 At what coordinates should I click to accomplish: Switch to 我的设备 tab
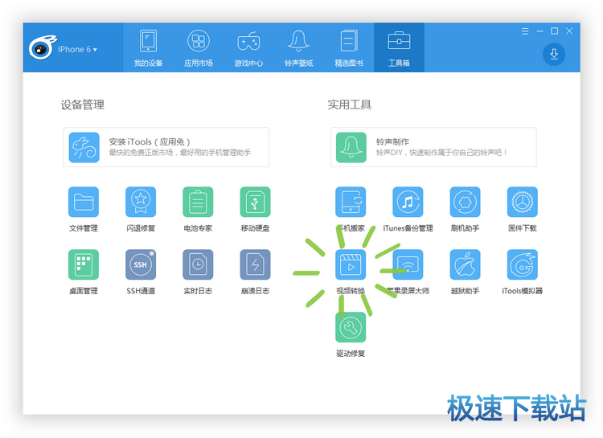pyautogui.click(x=148, y=47)
